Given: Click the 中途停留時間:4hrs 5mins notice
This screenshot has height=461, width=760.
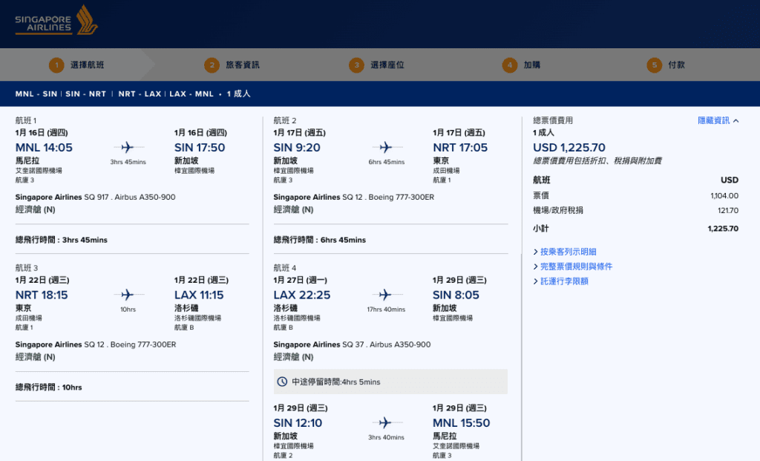Looking at the screenshot, I should [390, 382].
